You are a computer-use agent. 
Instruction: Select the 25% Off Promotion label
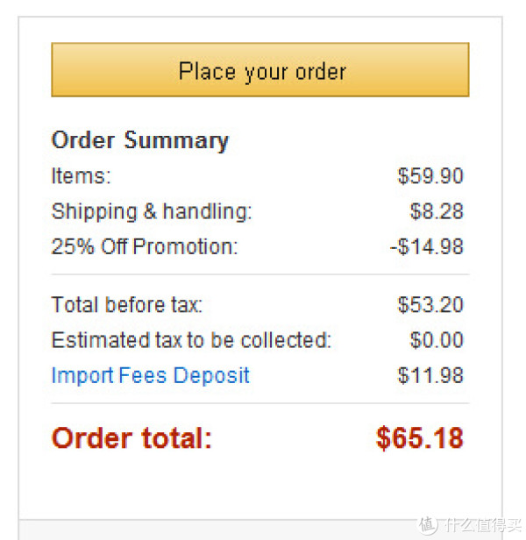145,246
